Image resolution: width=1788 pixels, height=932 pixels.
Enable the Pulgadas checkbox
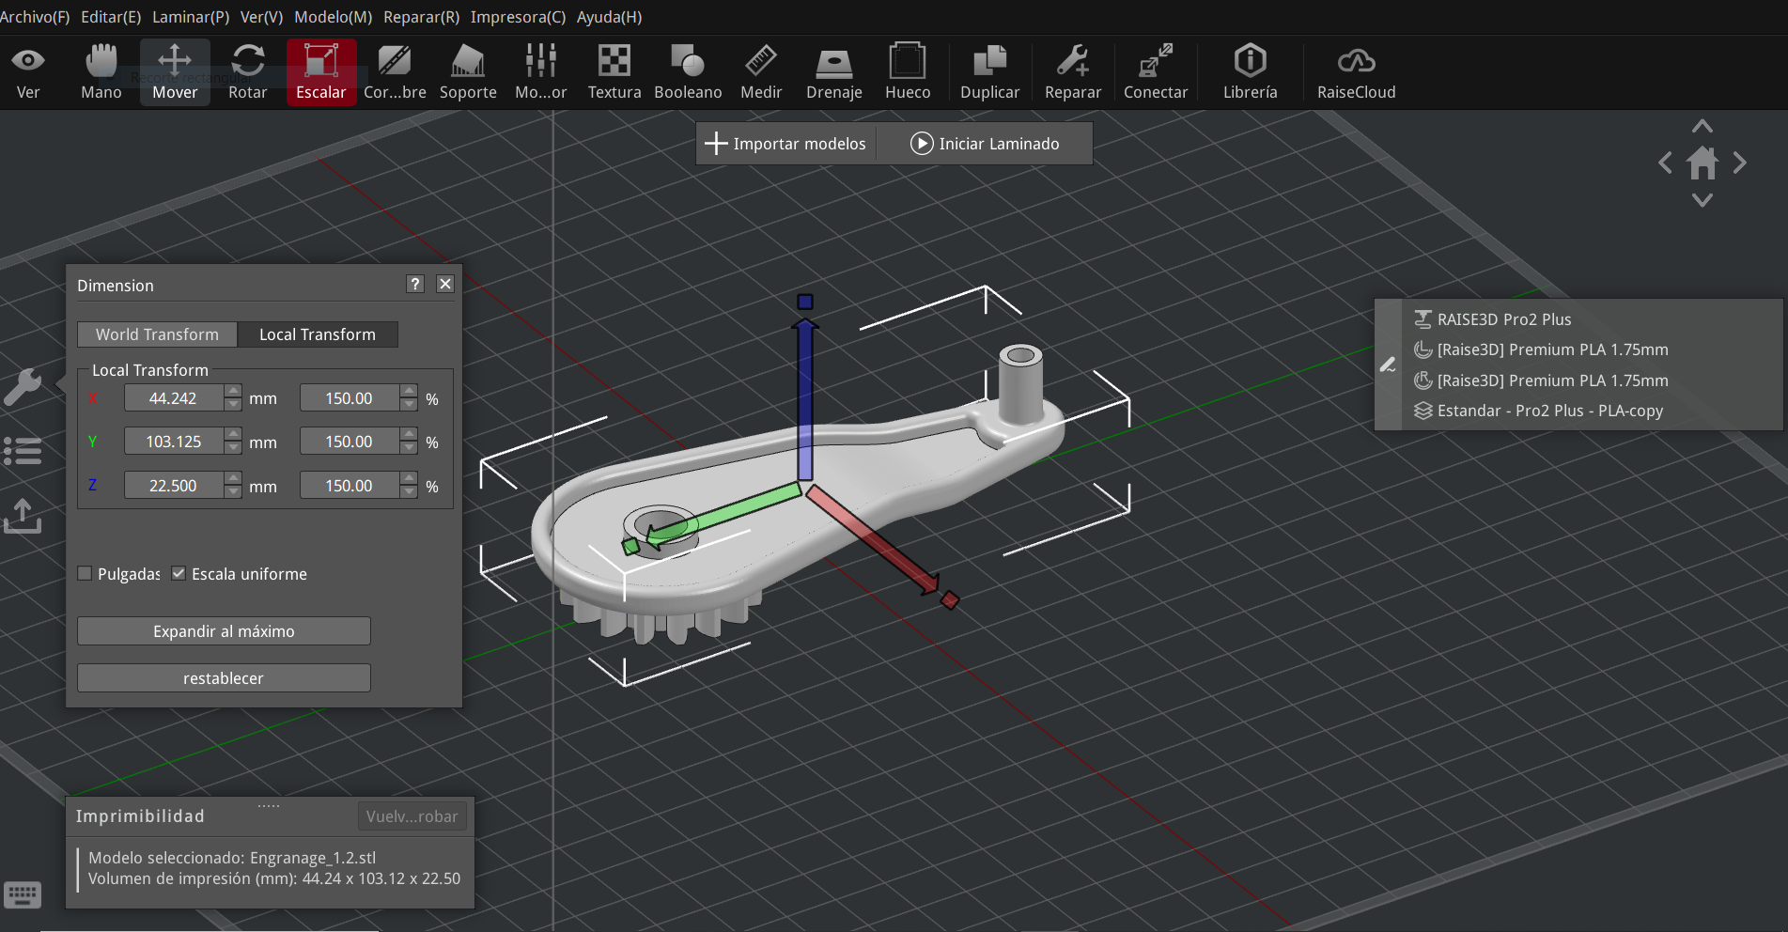(x=86, y=574)
